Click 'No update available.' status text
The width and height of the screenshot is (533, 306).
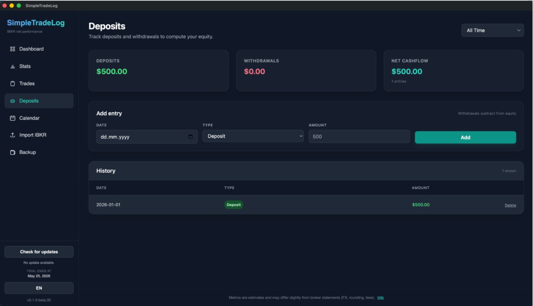point(39,262)
